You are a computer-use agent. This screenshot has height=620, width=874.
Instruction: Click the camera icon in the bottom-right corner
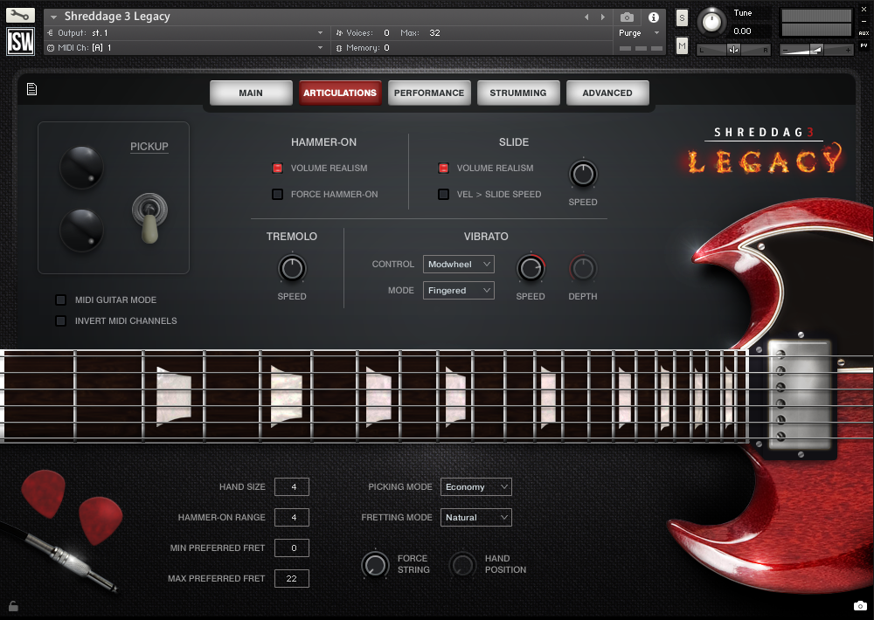click(859, 605)
